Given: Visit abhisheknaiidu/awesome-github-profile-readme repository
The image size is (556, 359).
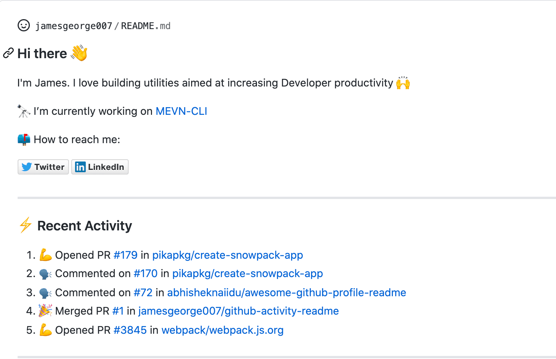Looking at the screenshot, I should pyautogui.click(x=286, y=293).
